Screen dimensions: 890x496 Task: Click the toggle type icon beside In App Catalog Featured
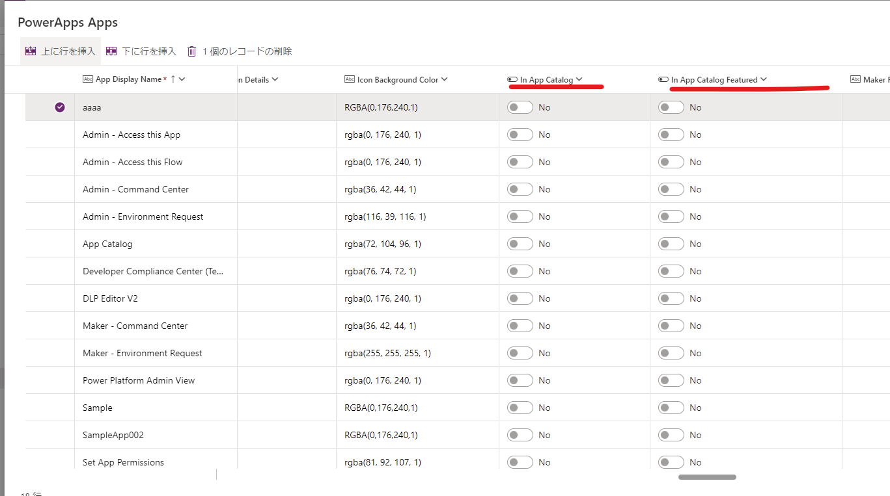point(663,80)
